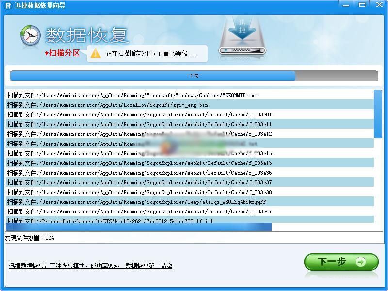Click the red 扫描分区 scan partition label

pyautogui.click(x=62, y=53)
